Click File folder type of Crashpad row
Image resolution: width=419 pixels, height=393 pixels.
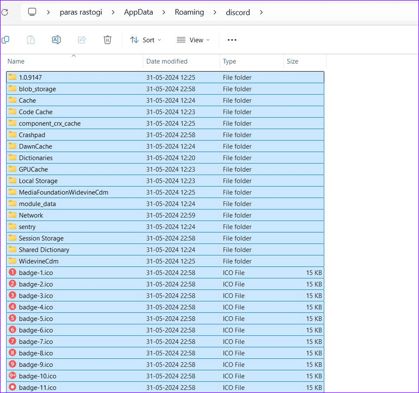click(237, 135)
